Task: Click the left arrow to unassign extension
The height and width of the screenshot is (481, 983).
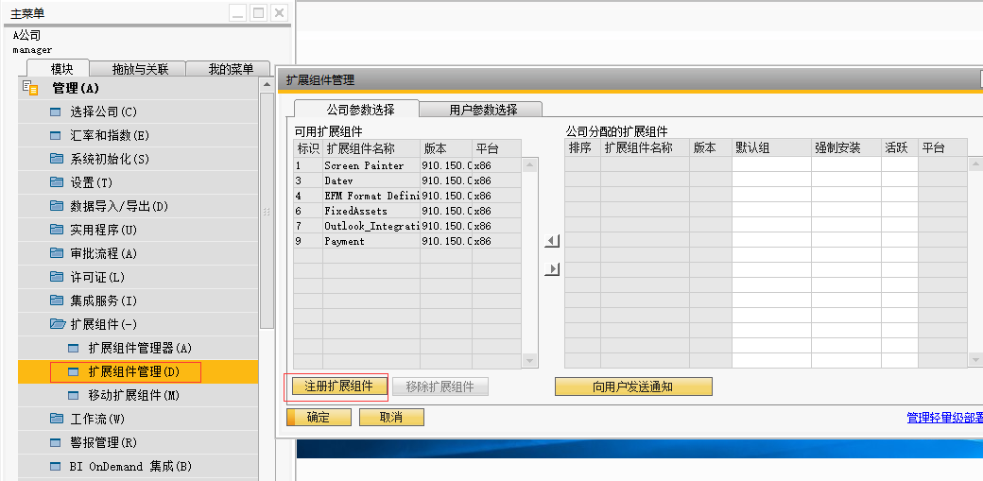Action: (552, 241)
